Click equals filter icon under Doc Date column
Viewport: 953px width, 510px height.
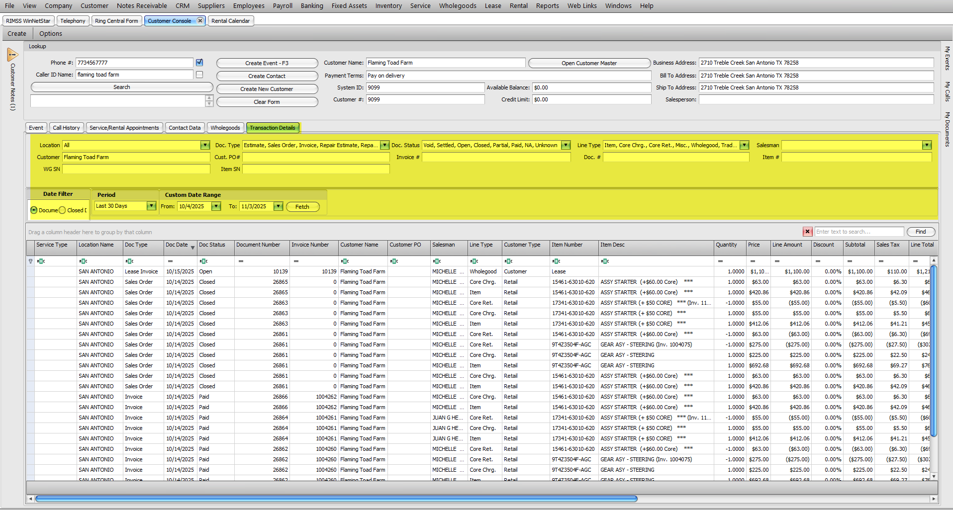click(x=170, y=261)
